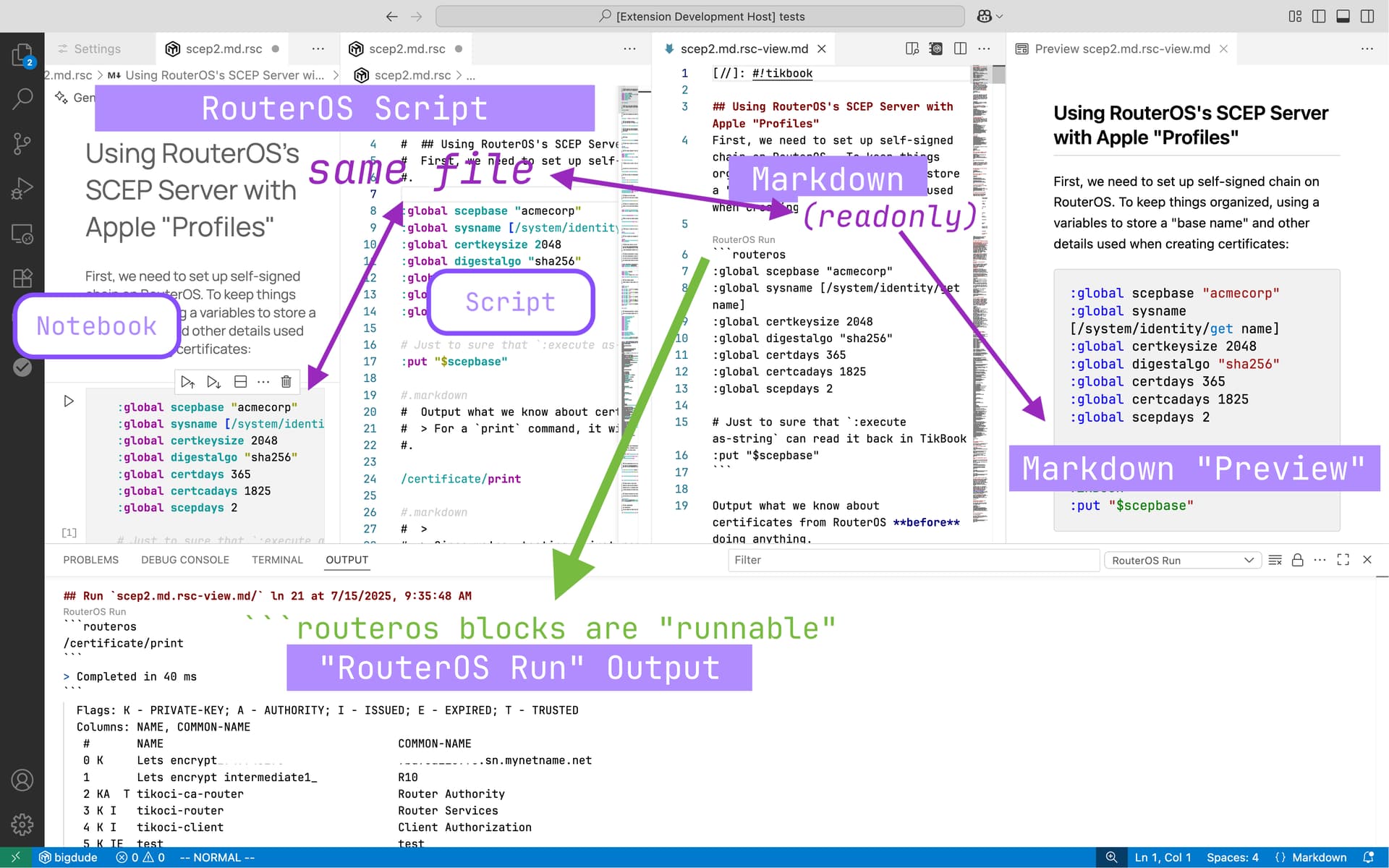Delete the notebook cell with trash icon
1389x868 pixels.
click(286, 381)
